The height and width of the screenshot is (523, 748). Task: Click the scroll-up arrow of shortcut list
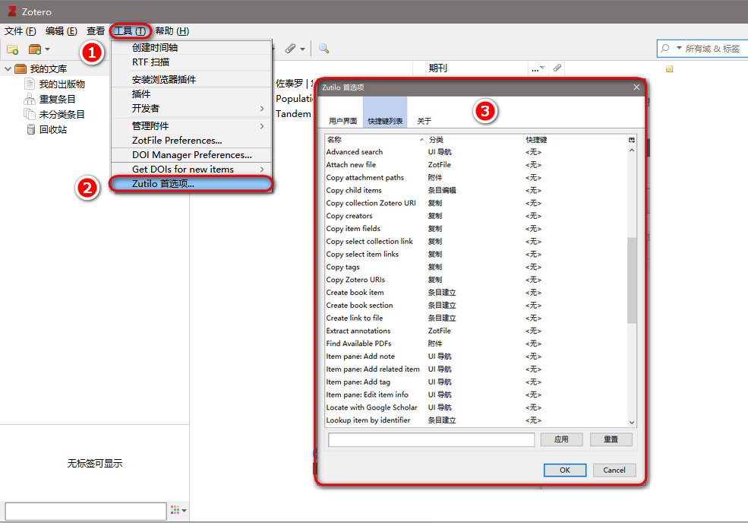[632, 151]
